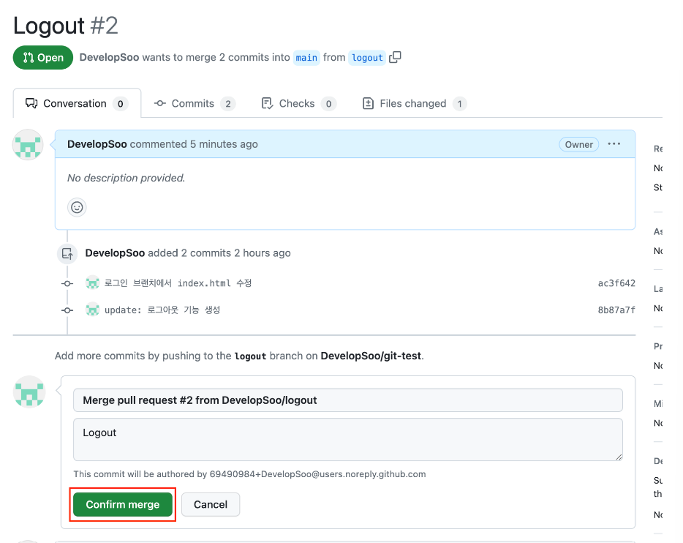The width and height of the screenshot is (683, 543).
Task: Click 'commented 5 minutes ago' timestamp
Action: pyautogui.click(x=194, y=144)
